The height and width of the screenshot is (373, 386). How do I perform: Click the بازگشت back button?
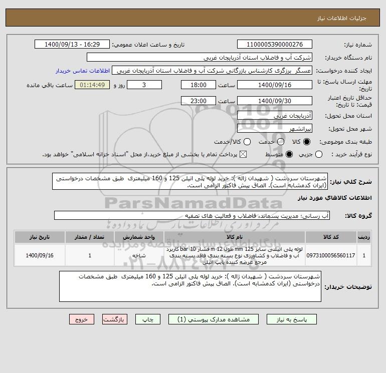coord(115,319)
